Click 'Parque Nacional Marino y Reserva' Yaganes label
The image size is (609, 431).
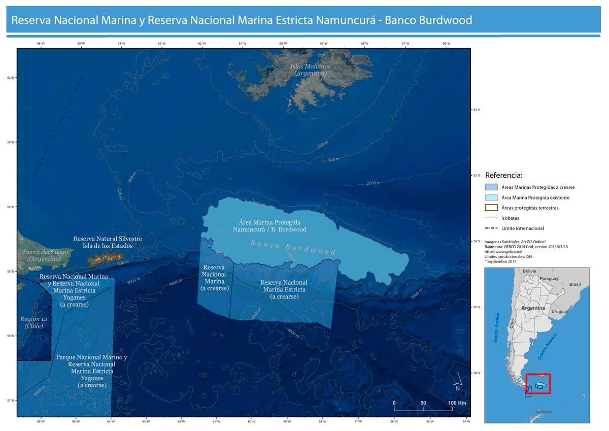pyautogui.click(x=92, y=371)
